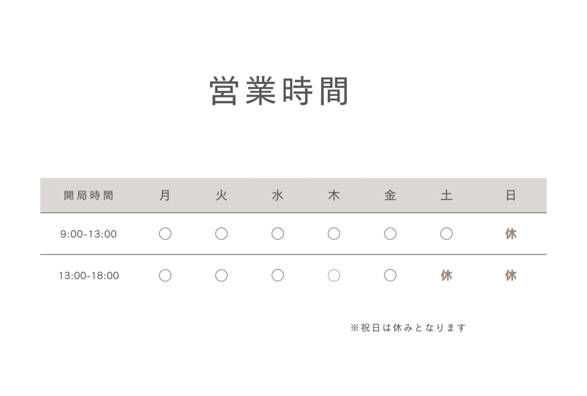Screen dimensions: 587x396
Task: Click the Thursday afternoon circle
Action: pyautogui.click(x=334, y=276)
